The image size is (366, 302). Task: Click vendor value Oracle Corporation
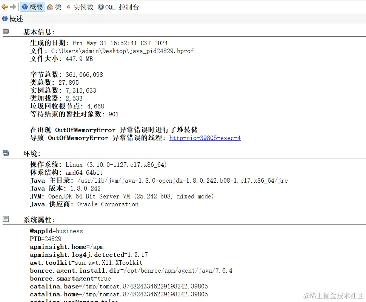tap(108, 204)
